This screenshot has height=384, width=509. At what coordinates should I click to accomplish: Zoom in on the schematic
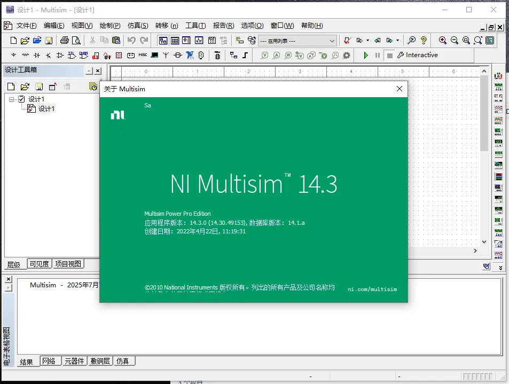coord(442,40)
